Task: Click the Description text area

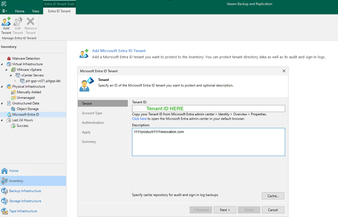Action: [208, 142]
